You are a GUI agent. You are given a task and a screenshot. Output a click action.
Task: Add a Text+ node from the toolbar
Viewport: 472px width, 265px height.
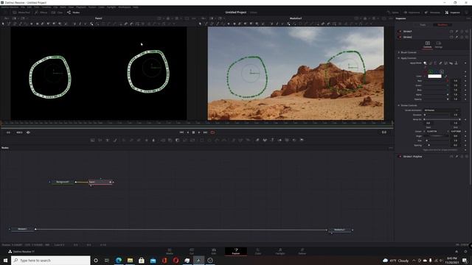(x=108, y=140)
